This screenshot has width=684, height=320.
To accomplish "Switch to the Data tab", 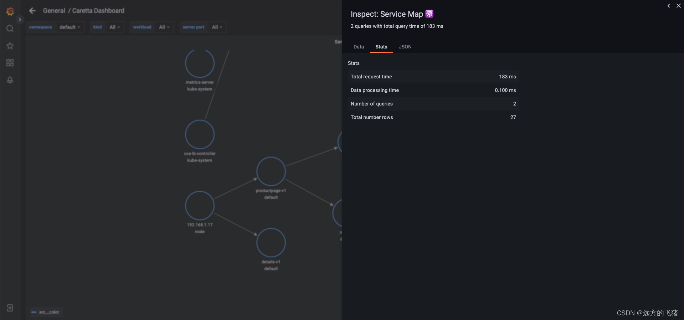I will pyautogui.click(x=359, y=47).
